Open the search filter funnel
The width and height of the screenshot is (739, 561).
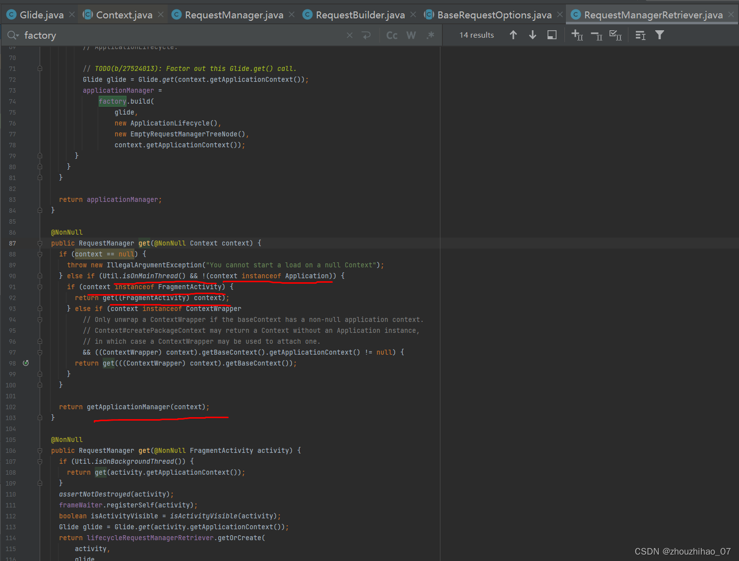pyautogui.click(x=660, y=35)
